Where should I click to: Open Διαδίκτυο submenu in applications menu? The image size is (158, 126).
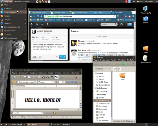point(13,23)
